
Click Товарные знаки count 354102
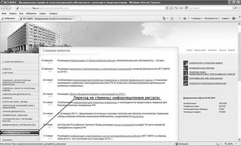222,106
